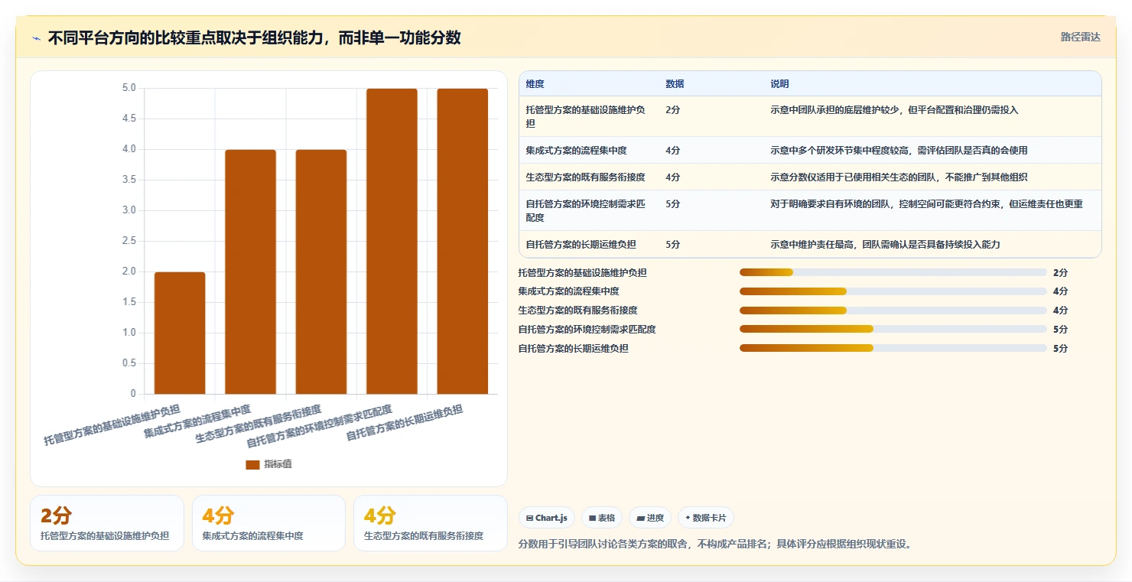Click the 集成式方案的流程集中度 data card
Image resolution: width=1132 pixels, height=582 pixels.
click(268, 523)
